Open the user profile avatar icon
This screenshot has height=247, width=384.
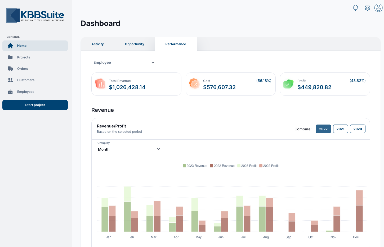click(x=378, y=8)
